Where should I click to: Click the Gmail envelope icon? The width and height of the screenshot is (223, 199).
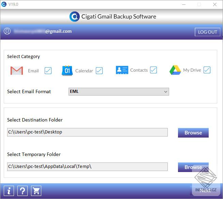click(17, 70)
